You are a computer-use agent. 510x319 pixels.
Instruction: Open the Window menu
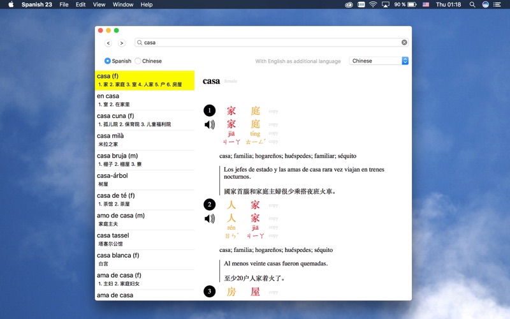point(123,4)
